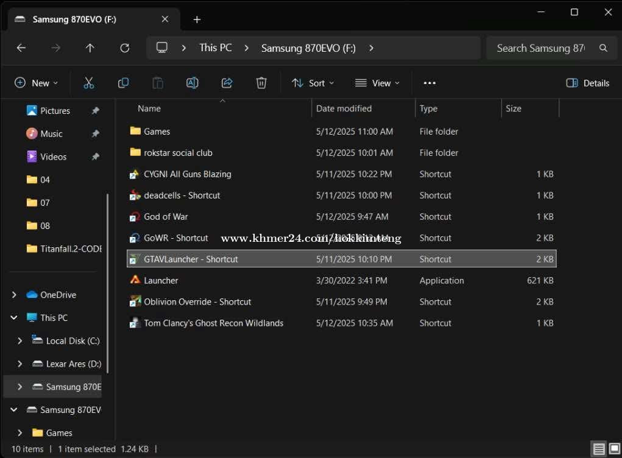This screenshot has width=622, height=458.
Task: Click chevron after This PC in address bar
Action: coord(246,48)
